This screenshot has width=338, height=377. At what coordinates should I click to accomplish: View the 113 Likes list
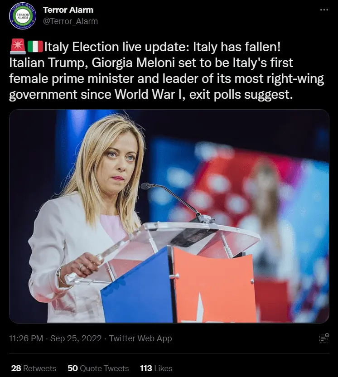pos(156,368)
